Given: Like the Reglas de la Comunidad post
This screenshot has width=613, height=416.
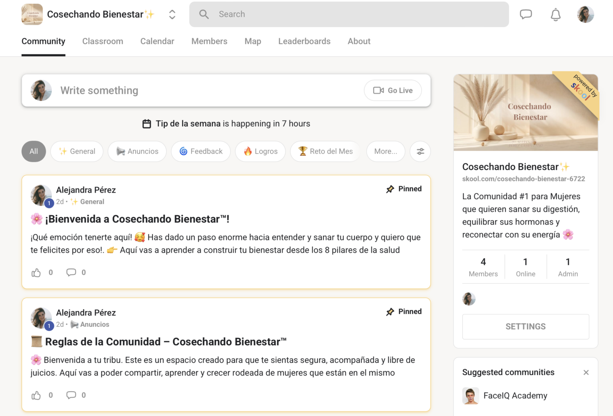Looking at the screenshot, I should [36, 396].
